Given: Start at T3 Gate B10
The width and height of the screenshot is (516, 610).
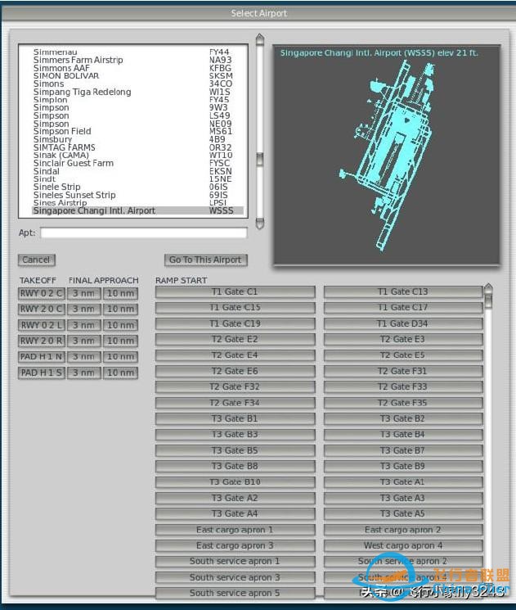Looking at the screenshot, I should click(x=235, y=482).
